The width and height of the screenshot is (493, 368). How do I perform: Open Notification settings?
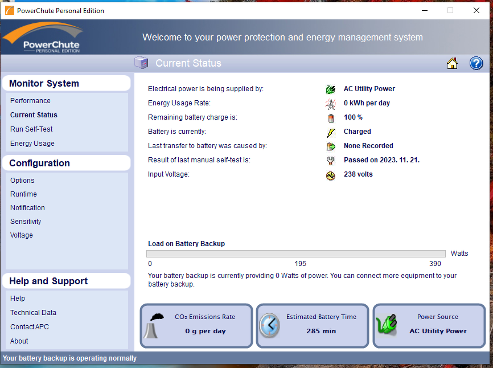(27, 207)
